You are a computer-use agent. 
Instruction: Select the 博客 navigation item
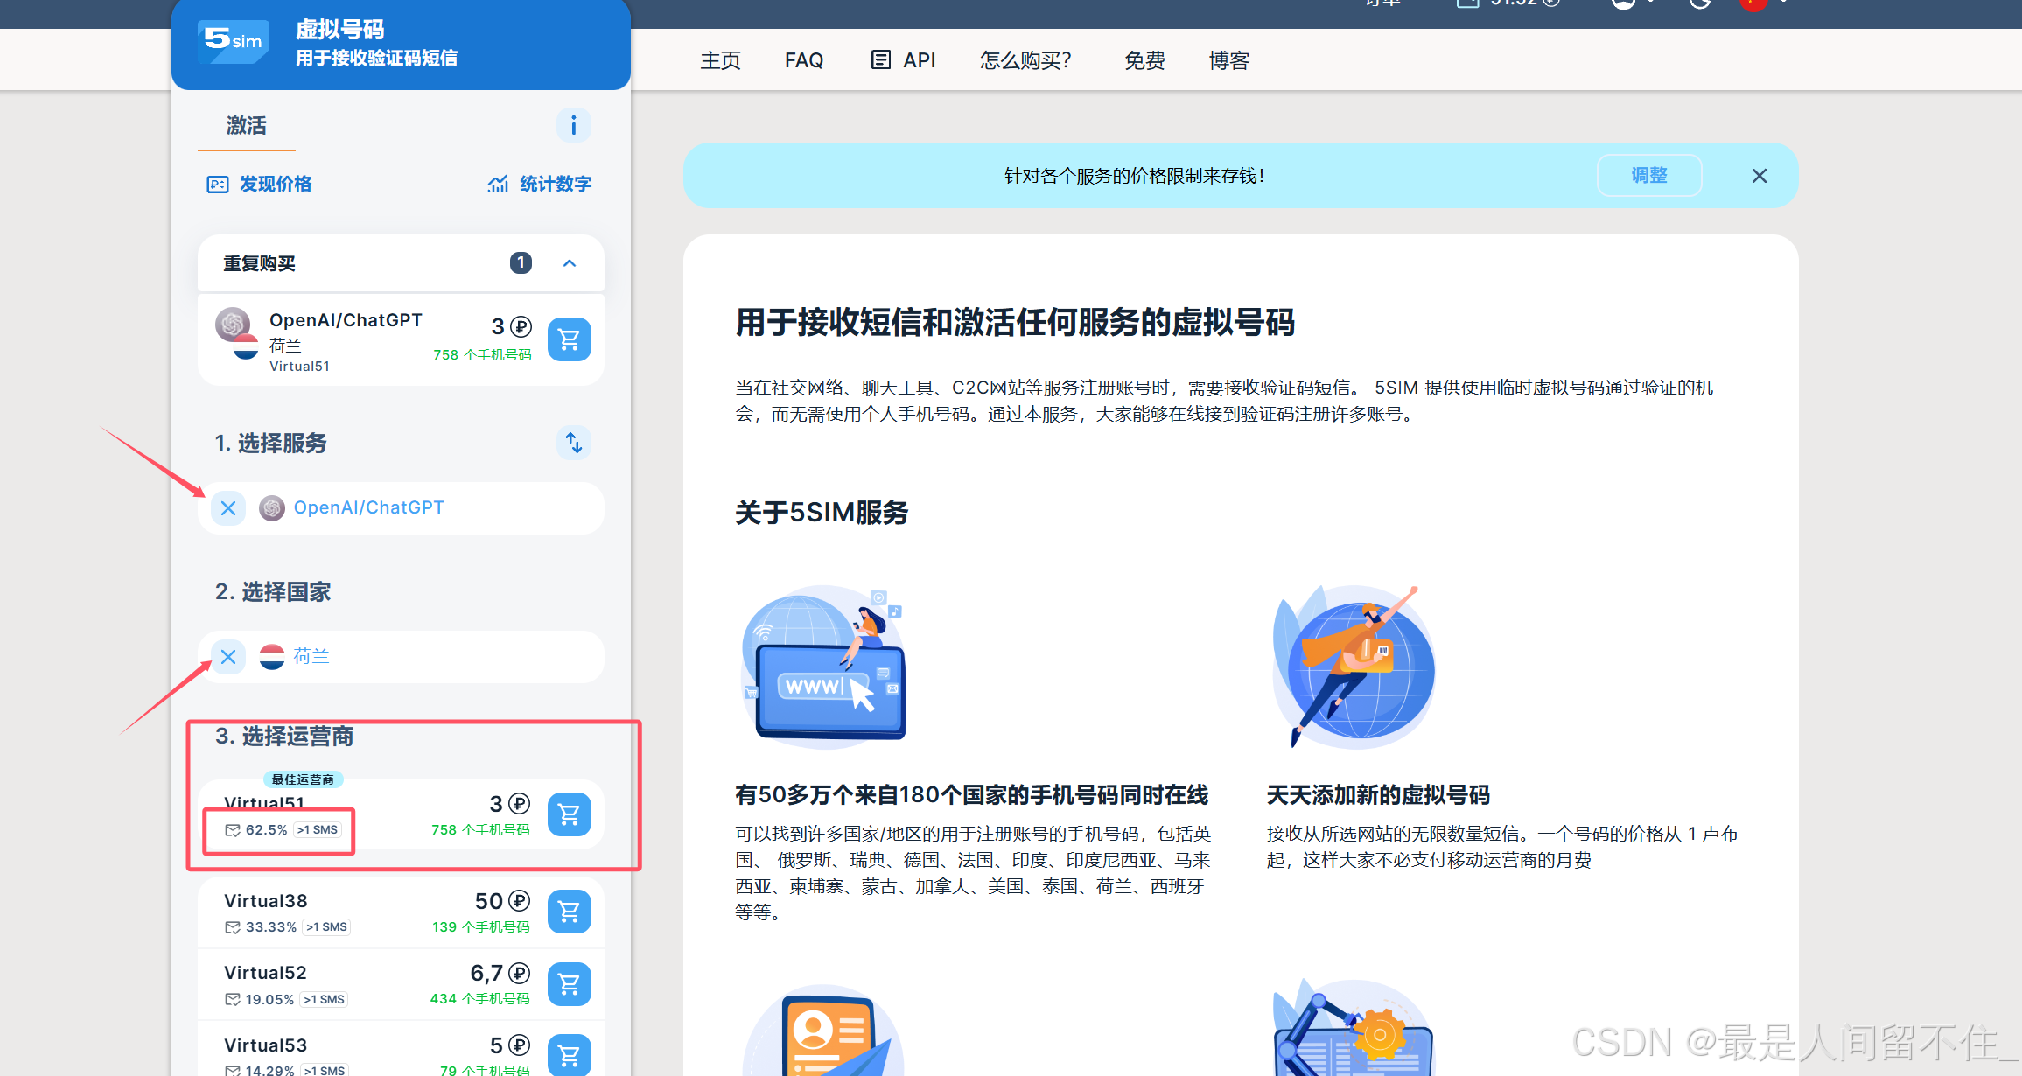click(1228, 60)
